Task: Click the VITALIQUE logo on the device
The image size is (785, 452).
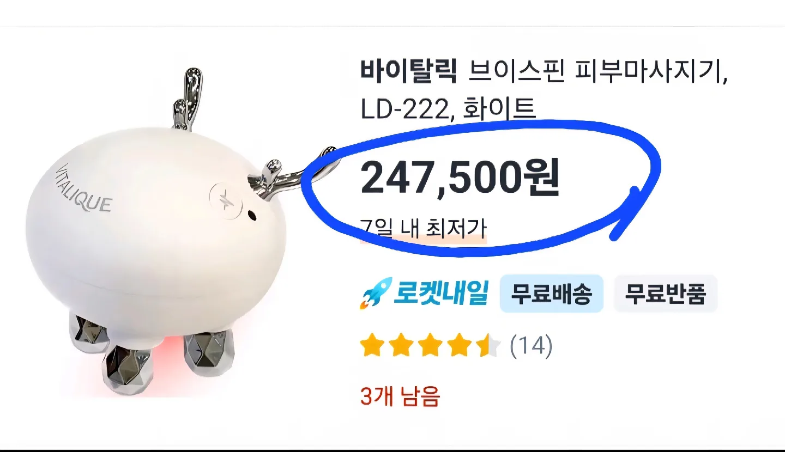Action: click(83, 188)
